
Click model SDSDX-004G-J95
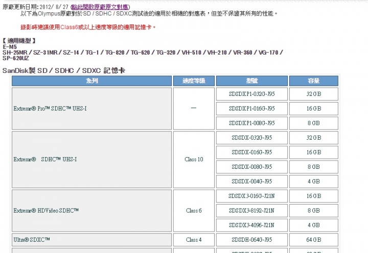click(x=252, y=181)
